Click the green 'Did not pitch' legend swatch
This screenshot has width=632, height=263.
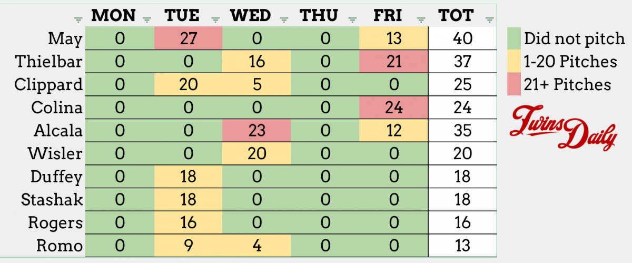point(513,38)
